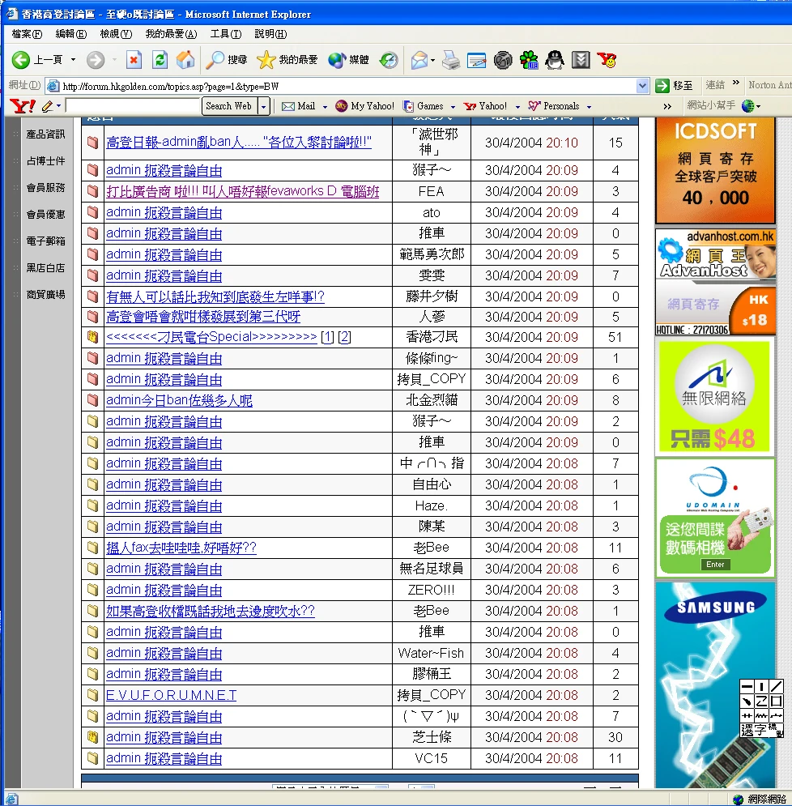
Task: Refresh the page with green arrows icon
Action: coord(160,60)
